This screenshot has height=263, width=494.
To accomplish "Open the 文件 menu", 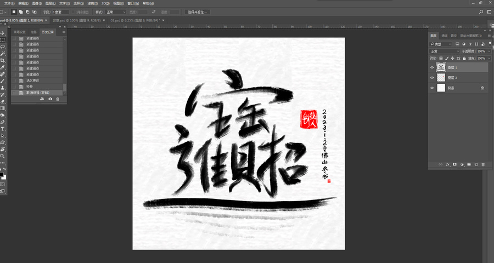I will point(9,3).
